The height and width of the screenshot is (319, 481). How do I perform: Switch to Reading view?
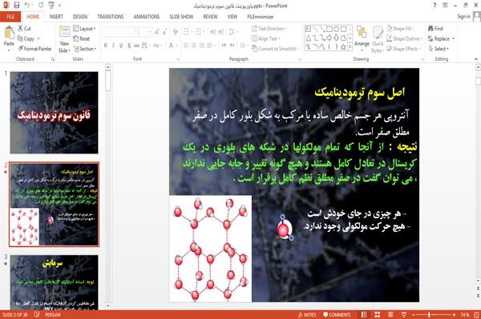(x=390, y=314)
